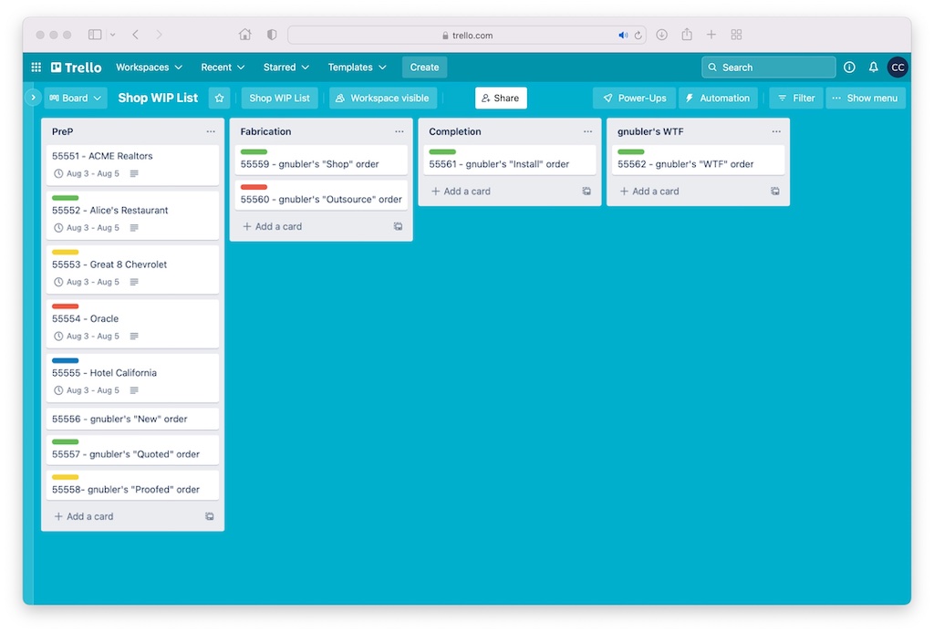Create card from template in gnubler's WTF list

775,192
